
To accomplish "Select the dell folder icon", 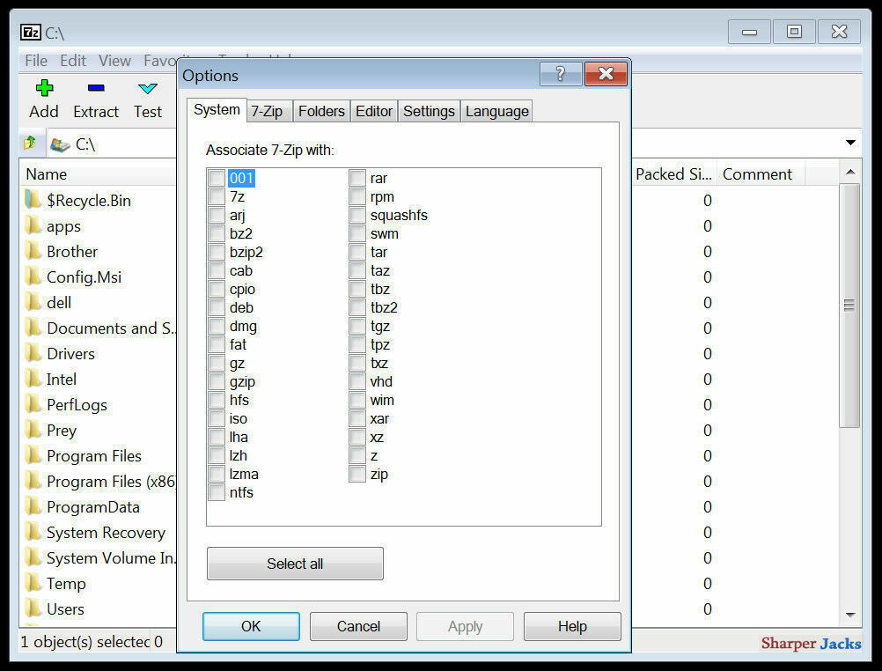I will click(33, 302).
